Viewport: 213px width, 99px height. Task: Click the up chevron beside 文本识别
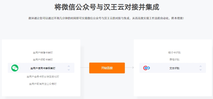click(201, 66)
